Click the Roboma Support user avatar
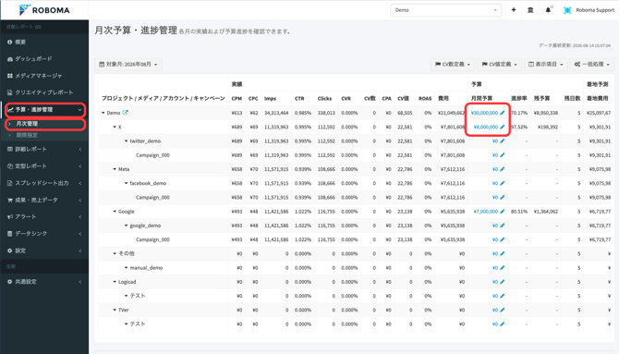Viewport: 619px width, 354px height. [567, 10]
